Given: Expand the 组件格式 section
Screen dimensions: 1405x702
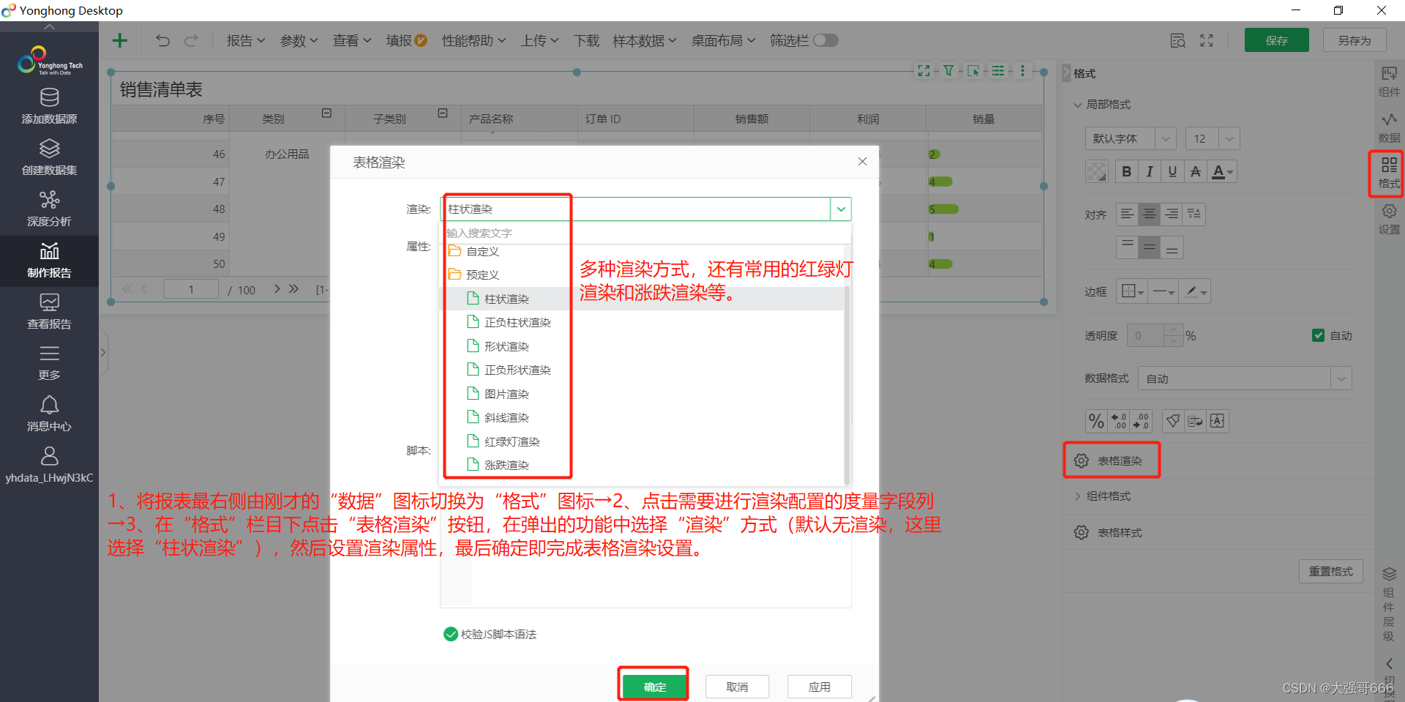Looking at the screenshot, I should coord(1077,496).
